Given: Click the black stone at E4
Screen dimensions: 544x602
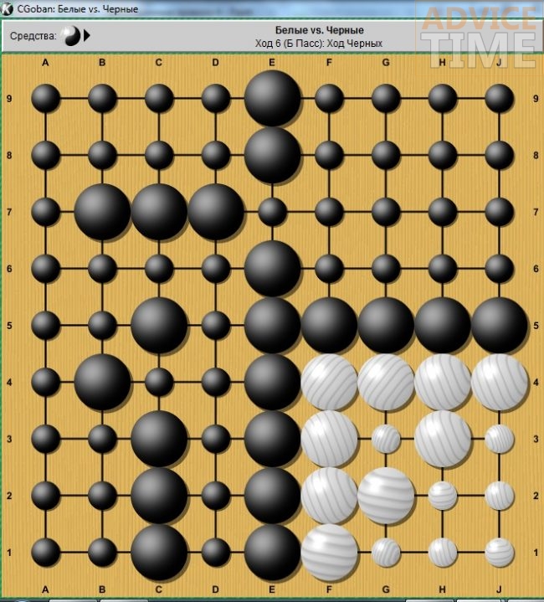Looking at the screenshot, I should pyautogui.click(x=272, y=383).
